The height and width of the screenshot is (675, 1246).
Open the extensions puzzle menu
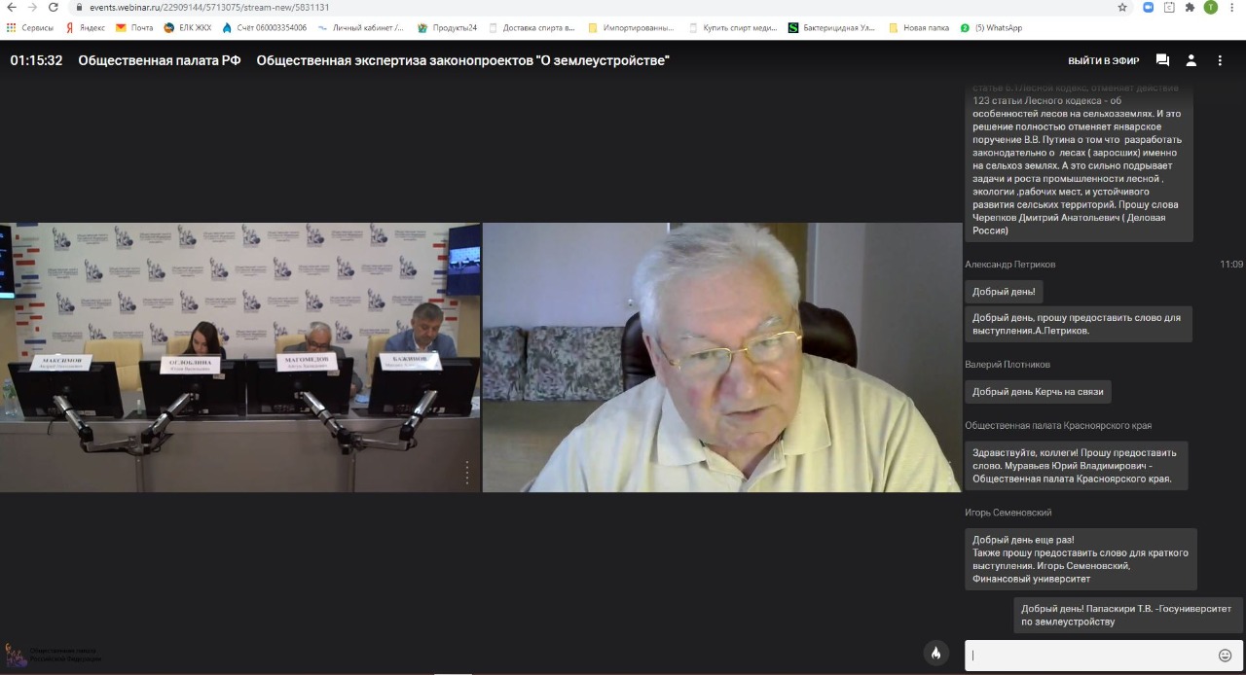1190,7
